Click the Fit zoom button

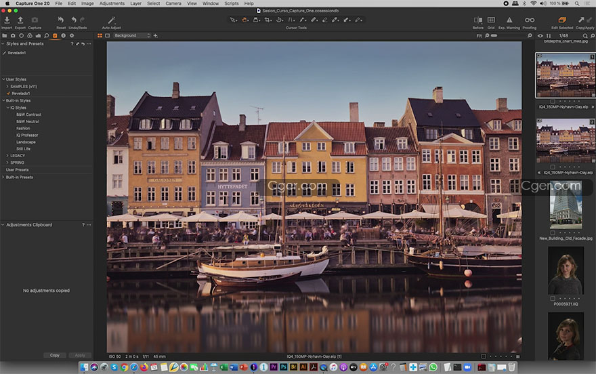click(x=479, y=36)
